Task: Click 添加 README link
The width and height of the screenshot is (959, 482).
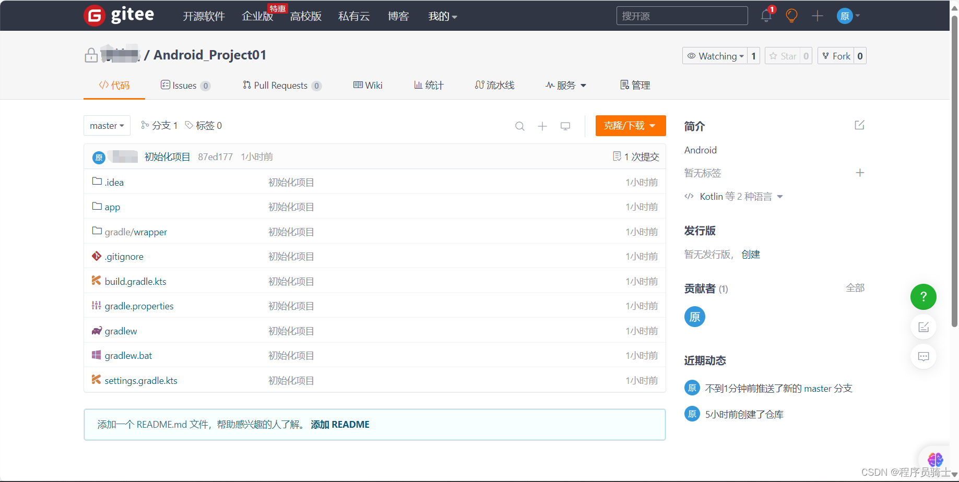Action: (x=339, y=424)
